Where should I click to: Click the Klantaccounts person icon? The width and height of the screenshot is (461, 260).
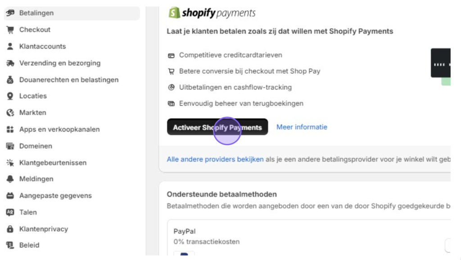click(x=10, y=46)
